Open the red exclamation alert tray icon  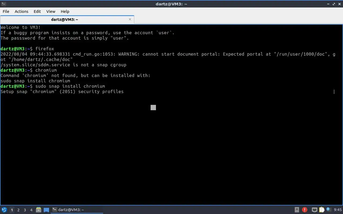[x=305, y=210]
